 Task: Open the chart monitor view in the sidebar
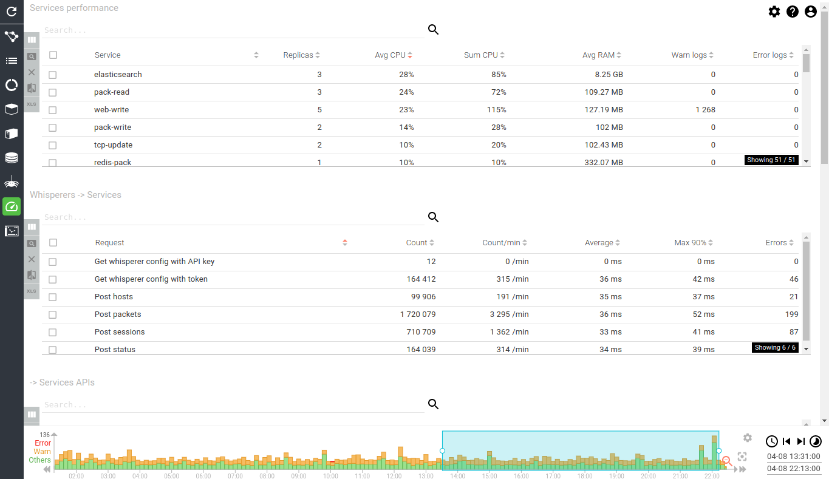[x=12, y=231]
